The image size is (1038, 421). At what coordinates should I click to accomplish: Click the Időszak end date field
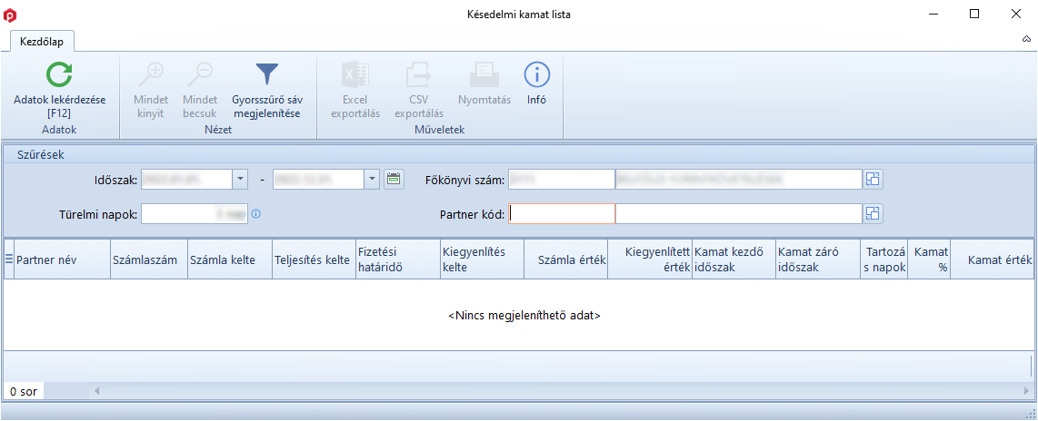(x=319, y=179)
